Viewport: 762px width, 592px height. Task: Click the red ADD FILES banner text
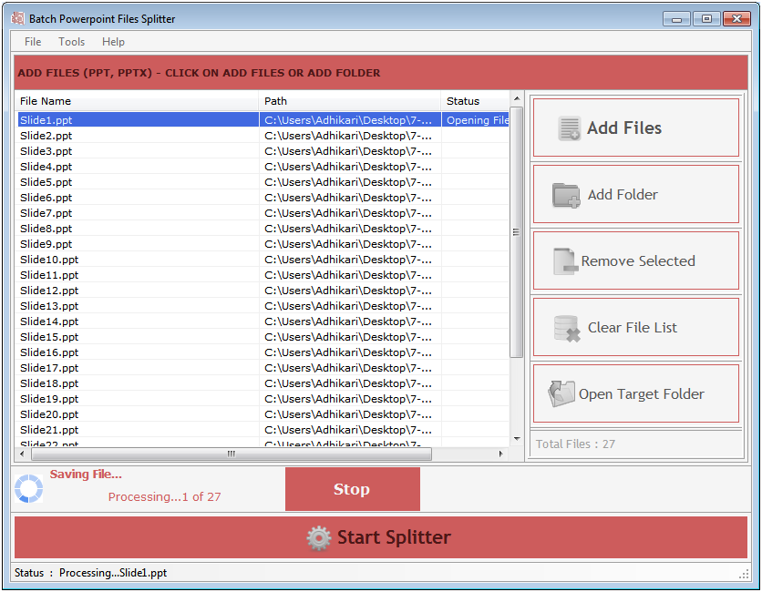pos(199,73)
